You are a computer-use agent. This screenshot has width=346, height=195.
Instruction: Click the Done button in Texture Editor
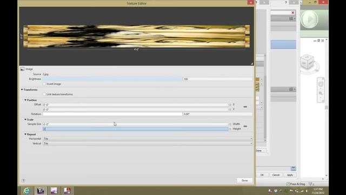point(244,180)
